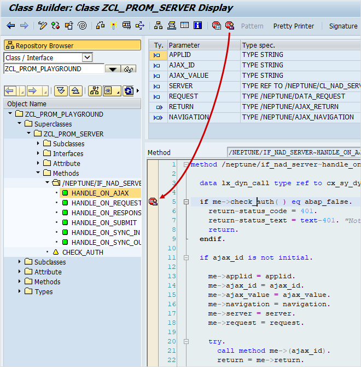The image size is (361, 367).
Task: Click the Display/Change pencil icon
Action: 43,26
